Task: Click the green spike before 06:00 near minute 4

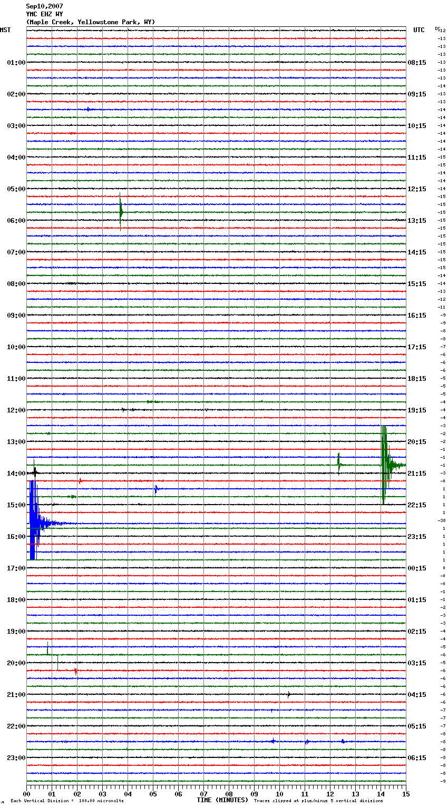Action: click(x=121, y=212)
